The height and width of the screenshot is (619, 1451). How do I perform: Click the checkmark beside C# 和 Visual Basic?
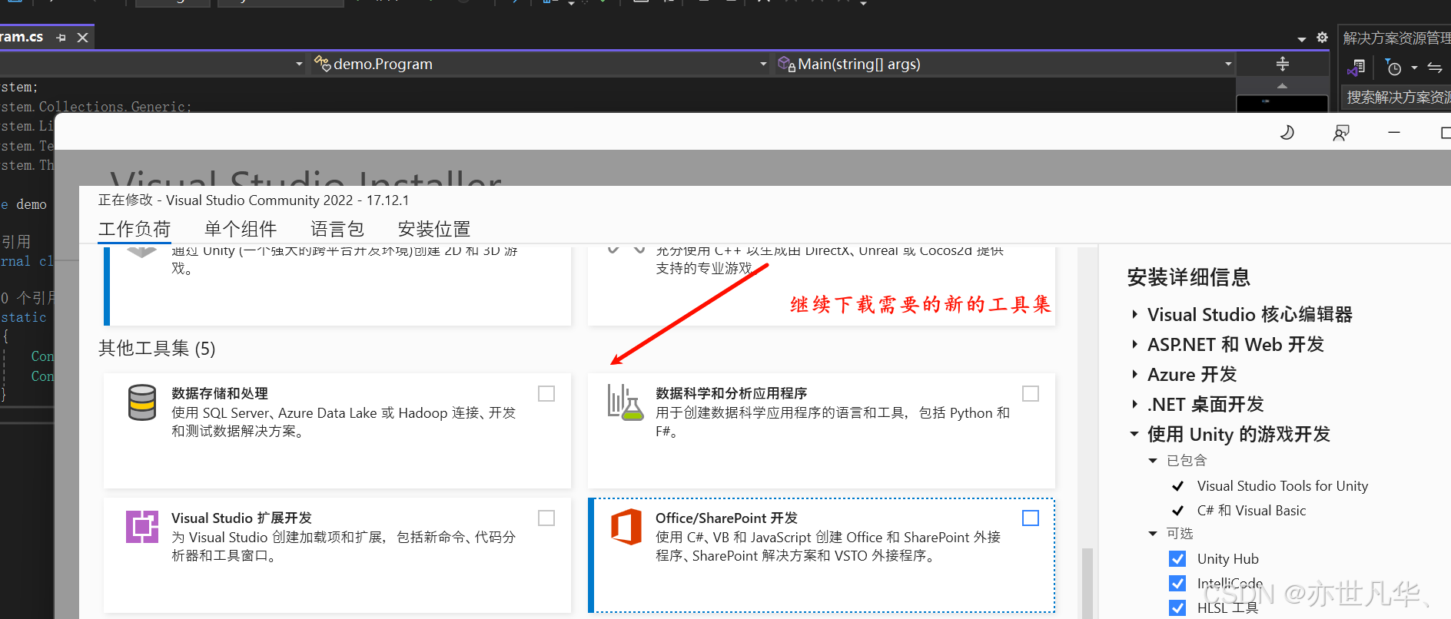pyautogui.click(x=1177, y=511)
